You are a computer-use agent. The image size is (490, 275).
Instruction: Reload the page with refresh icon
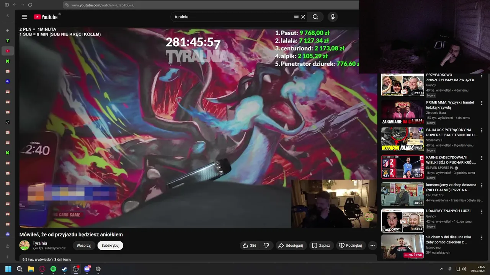(x=30, y=5)
